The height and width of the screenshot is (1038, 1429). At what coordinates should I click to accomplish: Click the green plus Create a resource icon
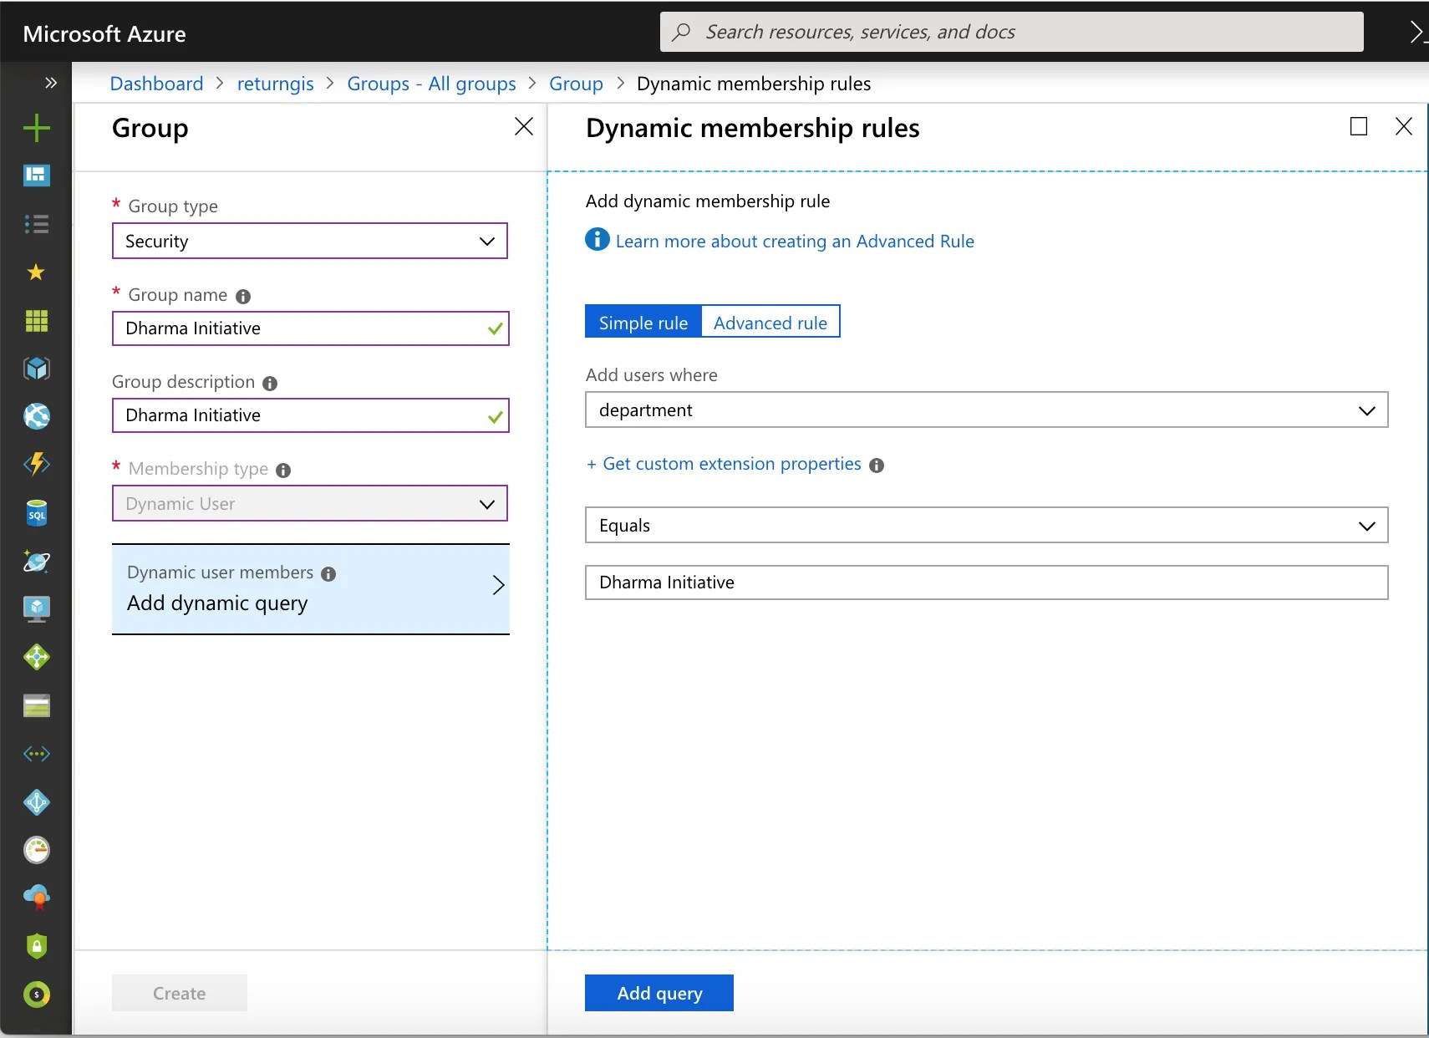point(37,128)
